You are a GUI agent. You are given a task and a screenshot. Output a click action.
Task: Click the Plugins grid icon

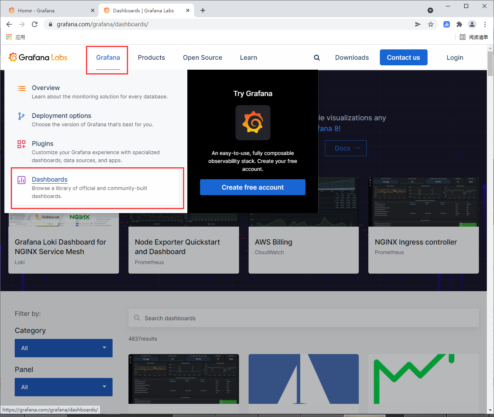point(21,144)
